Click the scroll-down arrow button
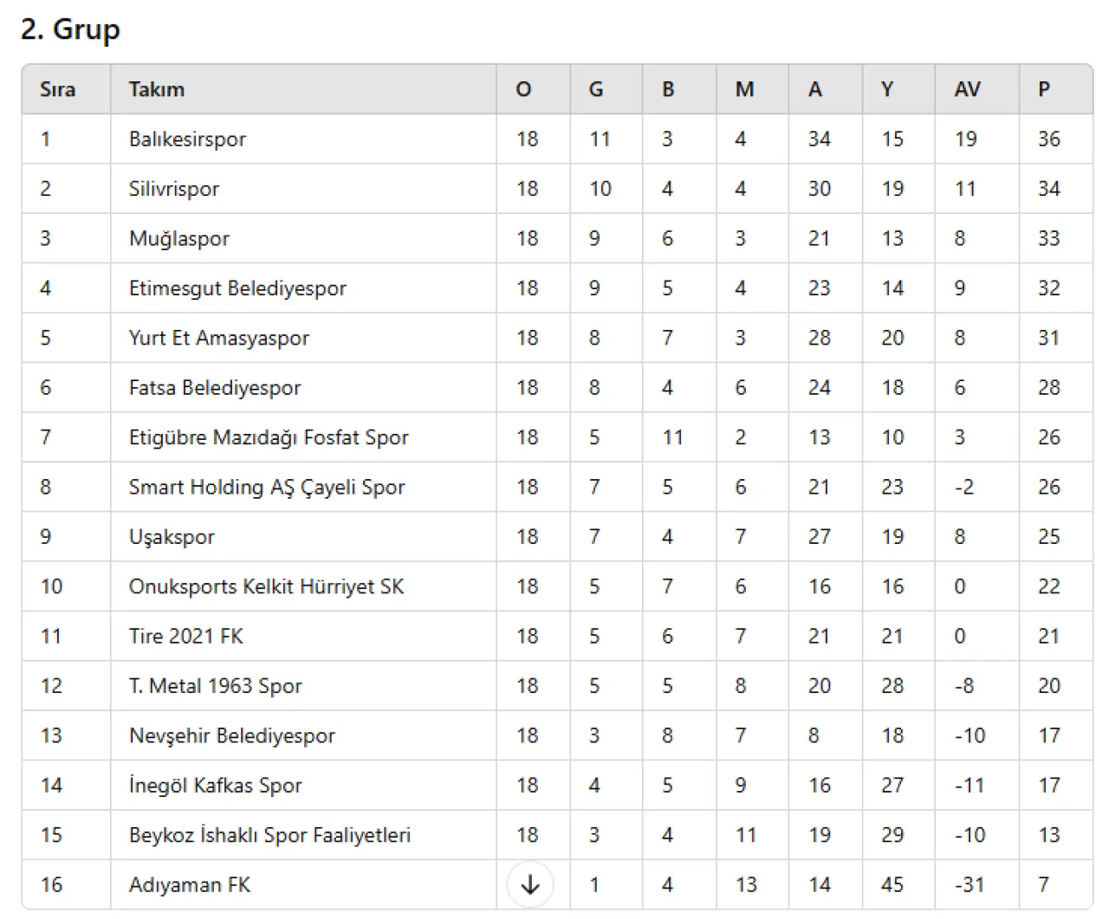 (529, 884)
